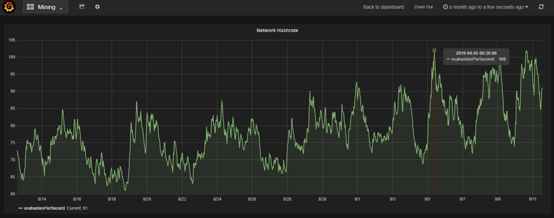This screenshot has height=218, width=554.
Task: Click the Network Hashrate panel title
Action: pos(277,30)
